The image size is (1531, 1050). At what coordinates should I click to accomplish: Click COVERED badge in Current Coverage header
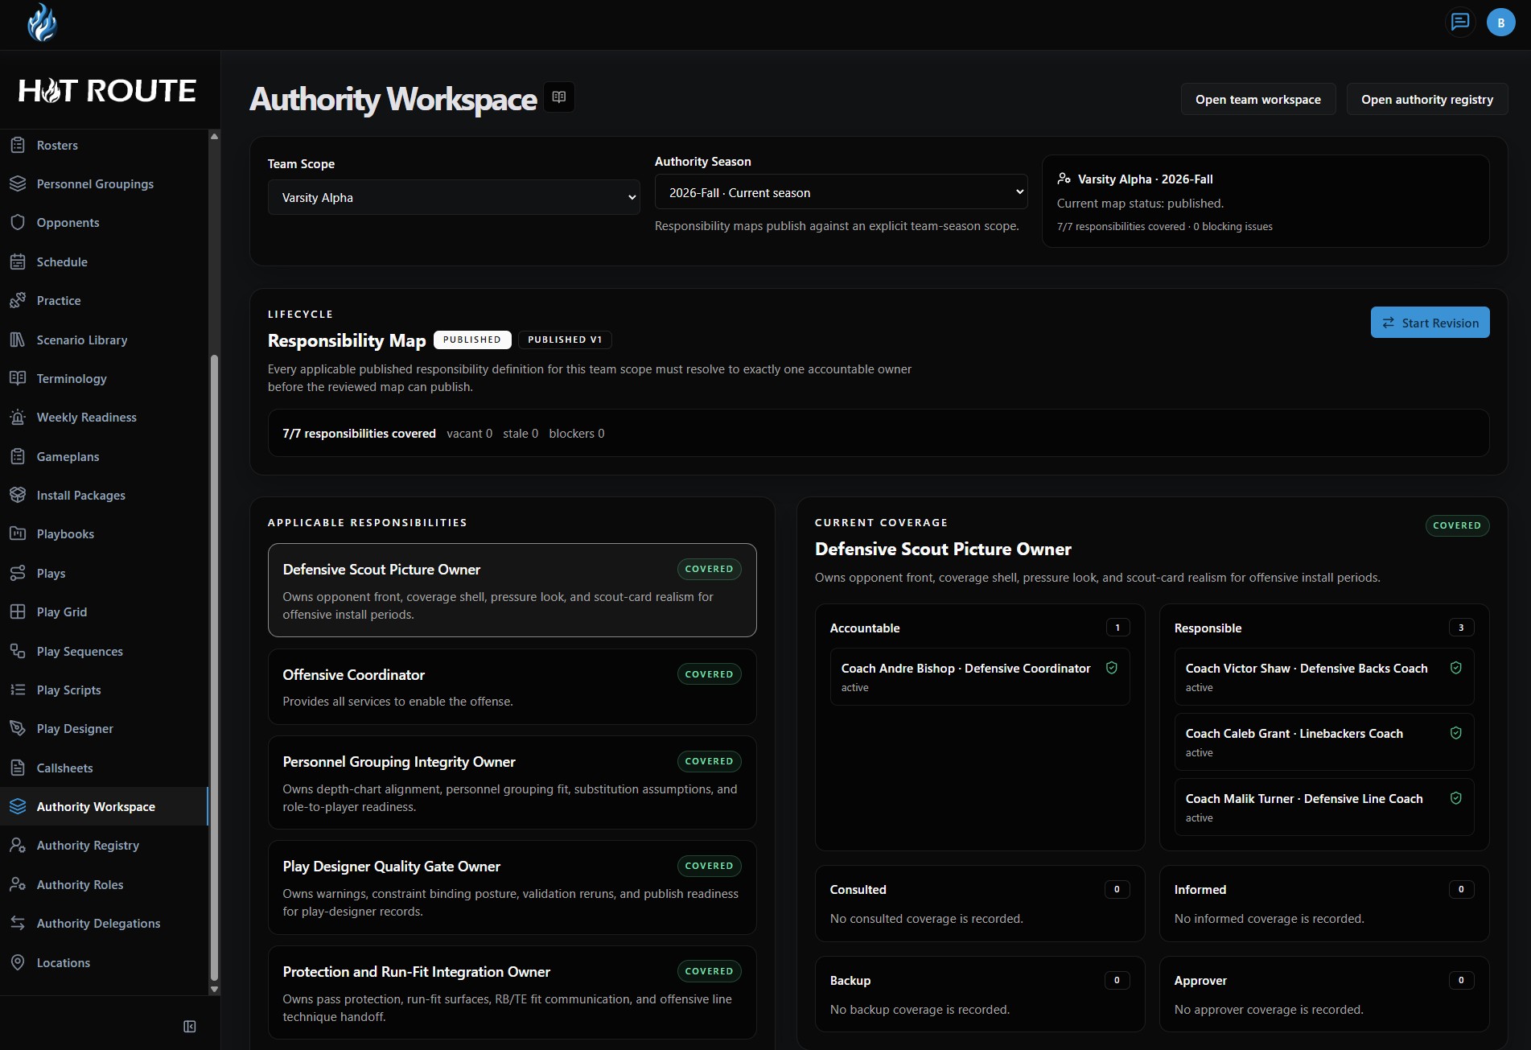click(x=1457, y=525)
